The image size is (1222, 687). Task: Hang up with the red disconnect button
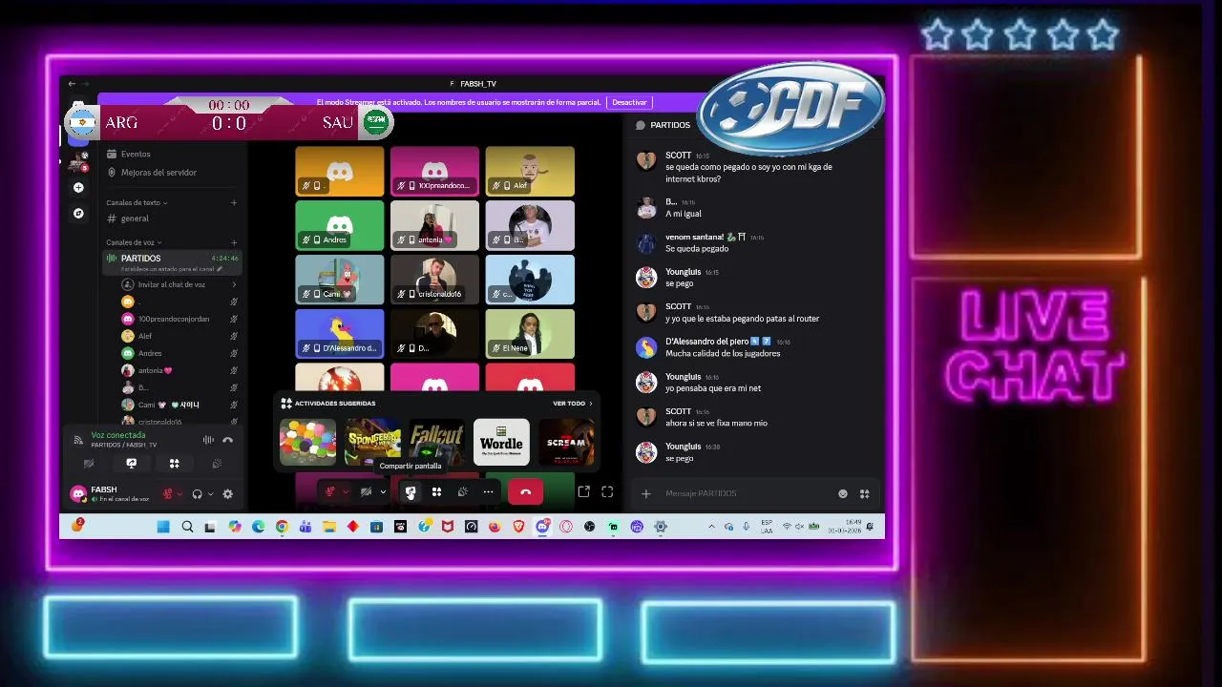click(525, 492)
